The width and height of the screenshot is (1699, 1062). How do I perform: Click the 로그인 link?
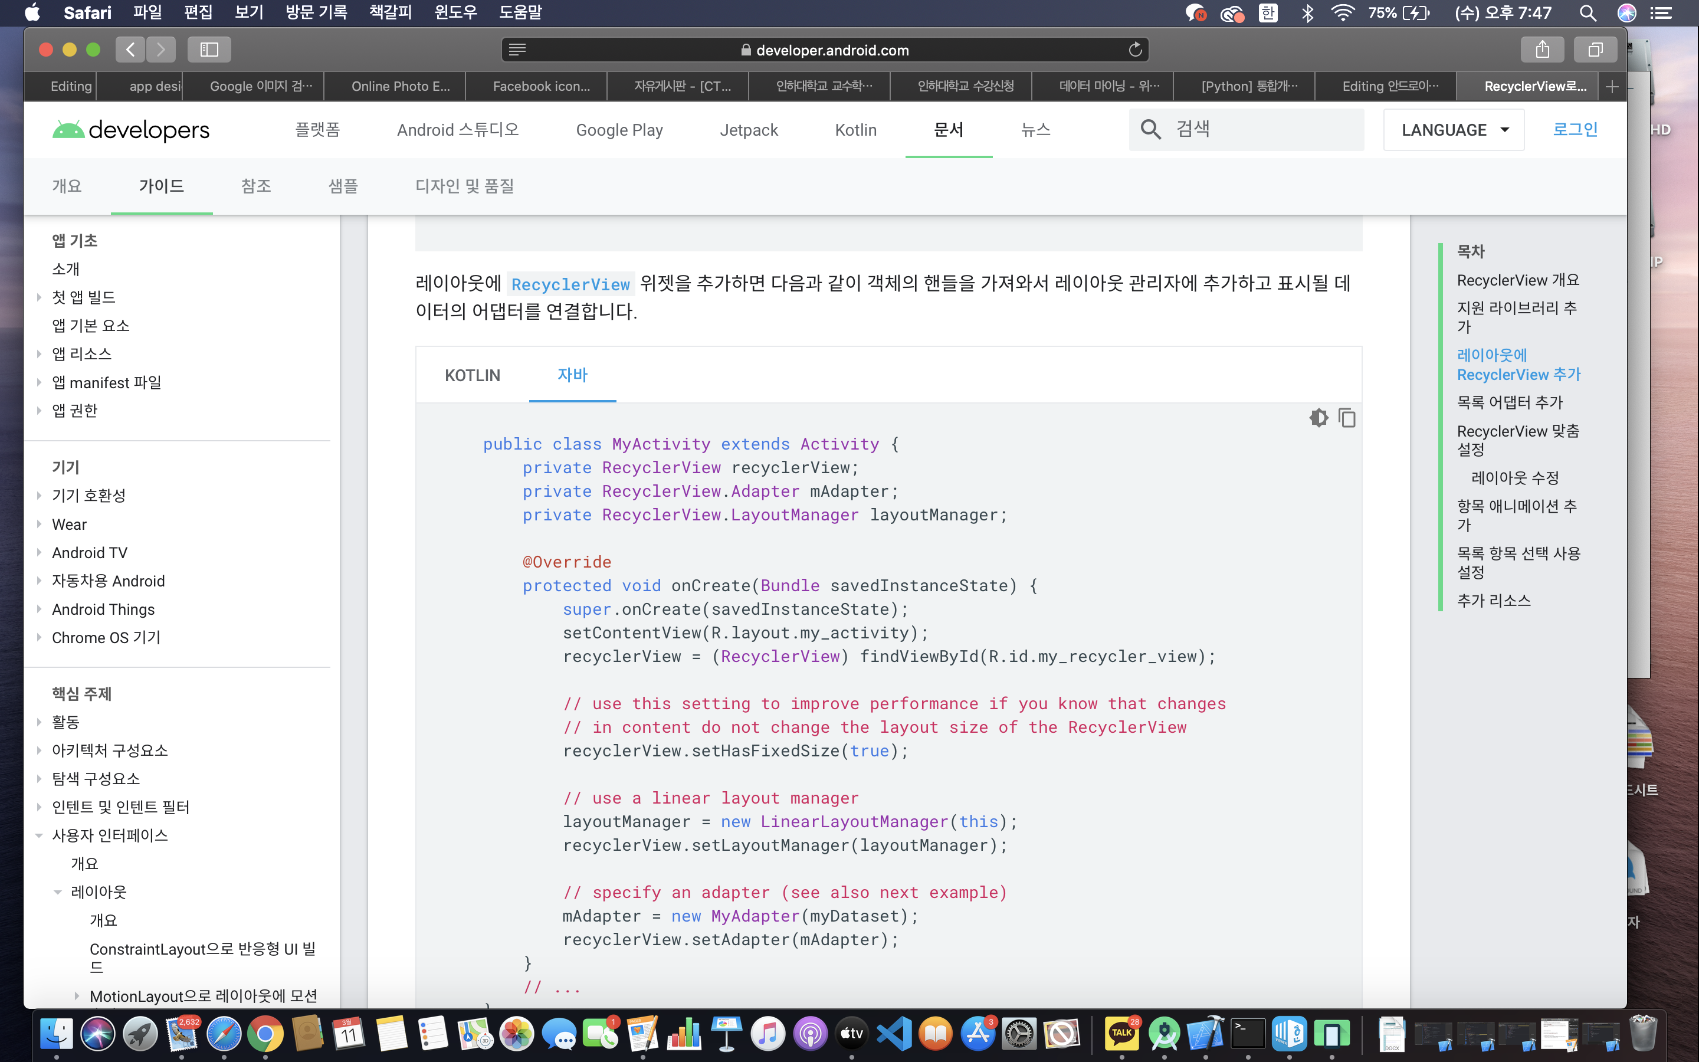[x=1575, y=129]
